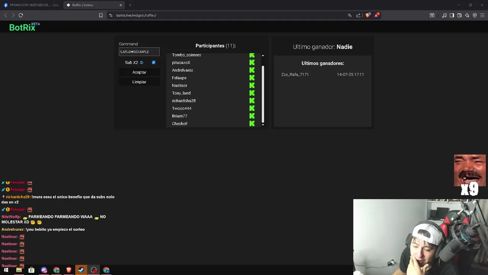Screen dimensions: 488x275
Task: Click the Kick icon beside ChechoF
Action: click(252, 124)
